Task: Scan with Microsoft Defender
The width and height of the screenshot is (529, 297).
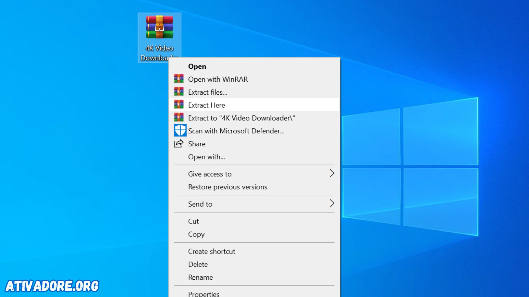Action: 254,131
